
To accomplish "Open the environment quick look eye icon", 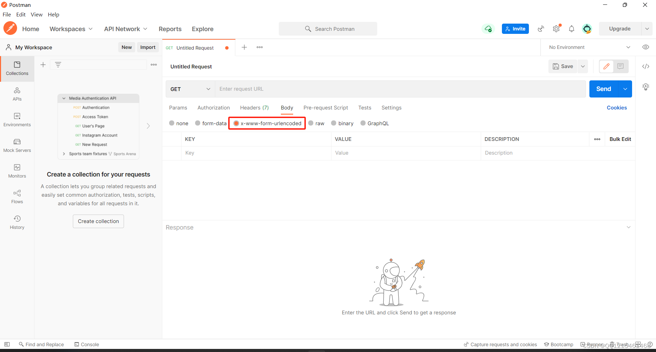I will [646, 47].
